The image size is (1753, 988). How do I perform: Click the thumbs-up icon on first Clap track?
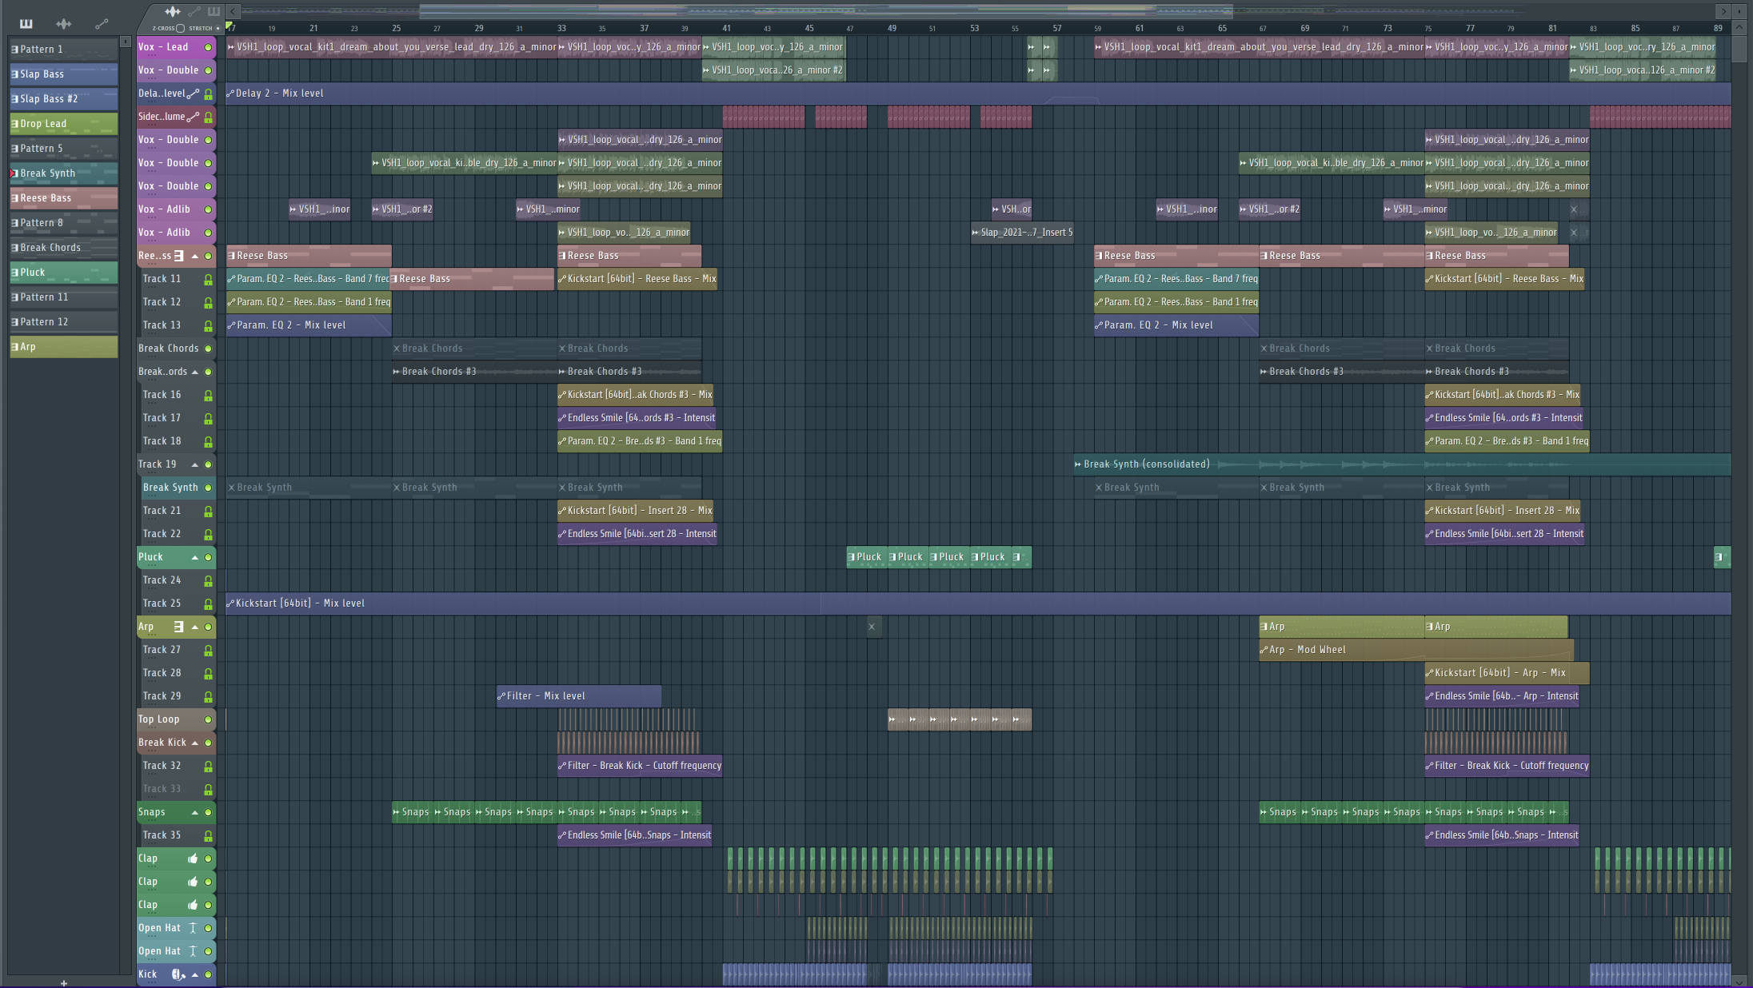click(x=193, y=859)
